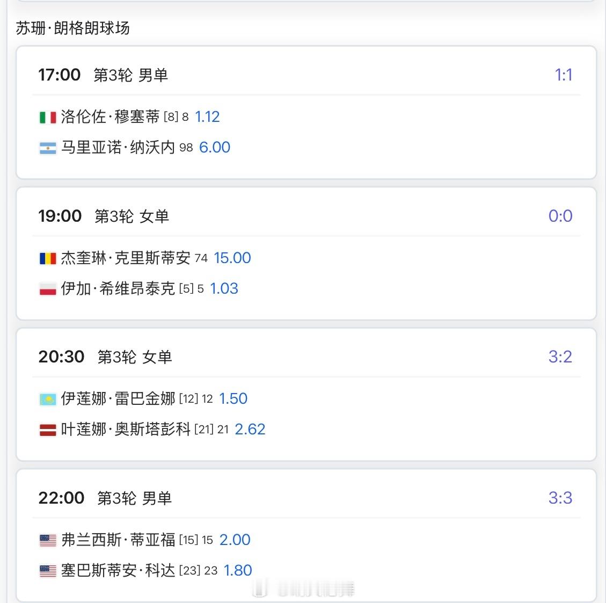Click the Romanian flag beside 杰奎琳·克里斯蒂安
Image resolution: width=606 pixels, height=603 pixels.
48,258
